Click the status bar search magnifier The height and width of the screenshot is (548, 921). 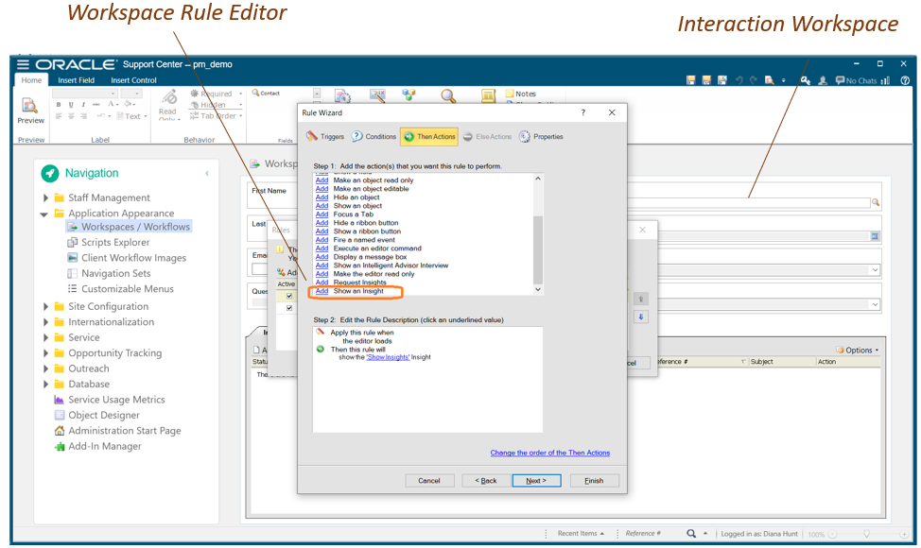[x=691, y=533]
